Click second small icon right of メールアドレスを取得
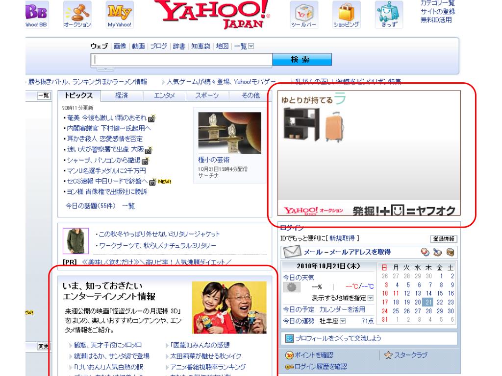Viewport: 502px width, 376px height. [x=438, y=252]
